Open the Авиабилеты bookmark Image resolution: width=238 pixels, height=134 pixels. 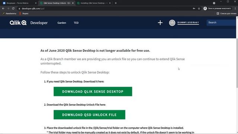9,13
